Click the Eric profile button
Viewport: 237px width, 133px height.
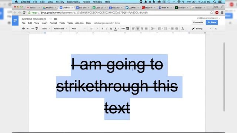point(216,7)
